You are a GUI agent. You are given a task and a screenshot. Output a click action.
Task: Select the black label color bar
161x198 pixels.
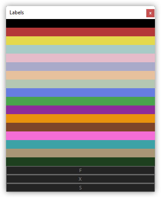click(x=80, y=23)
